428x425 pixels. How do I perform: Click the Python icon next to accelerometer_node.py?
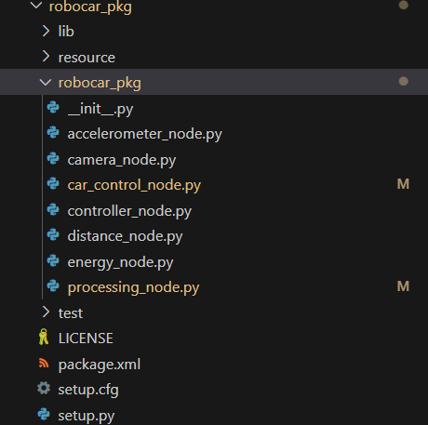click(53, 133)
